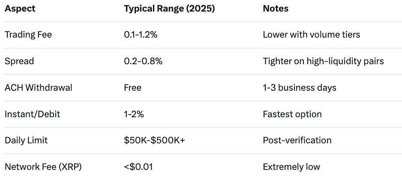Click the Lower with volume tiers note
This screenshot has width=402, height=184.
[312, 35]
